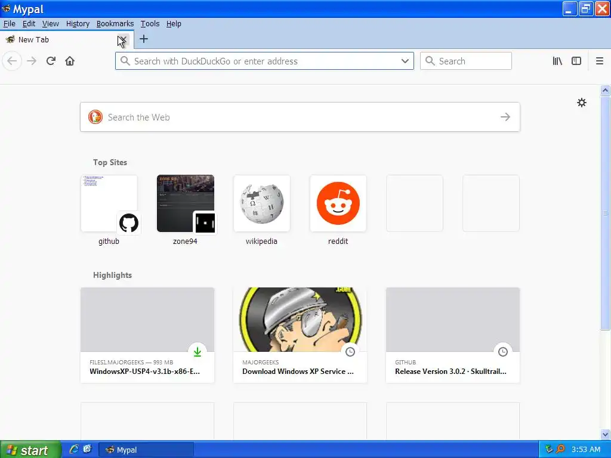Submit web search with arrow button

point(505,117)
